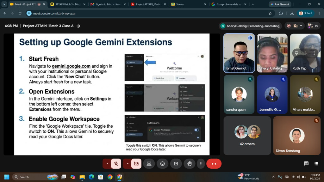This screenshot has height=182, width=324.
Task: Click Sheryl Calabig presenting, annotating pill
Action: pos(251,26)
